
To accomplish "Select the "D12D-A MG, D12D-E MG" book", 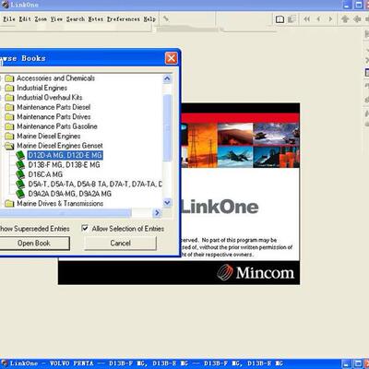I will click(x=65, y=155).
